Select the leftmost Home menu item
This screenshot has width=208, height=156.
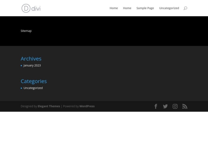click(x=114, y=8)
